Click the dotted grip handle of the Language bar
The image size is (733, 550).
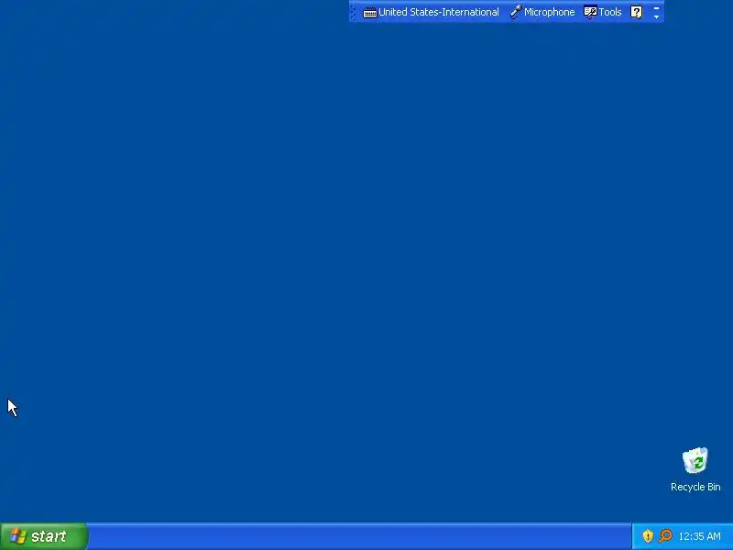[353, 12]
